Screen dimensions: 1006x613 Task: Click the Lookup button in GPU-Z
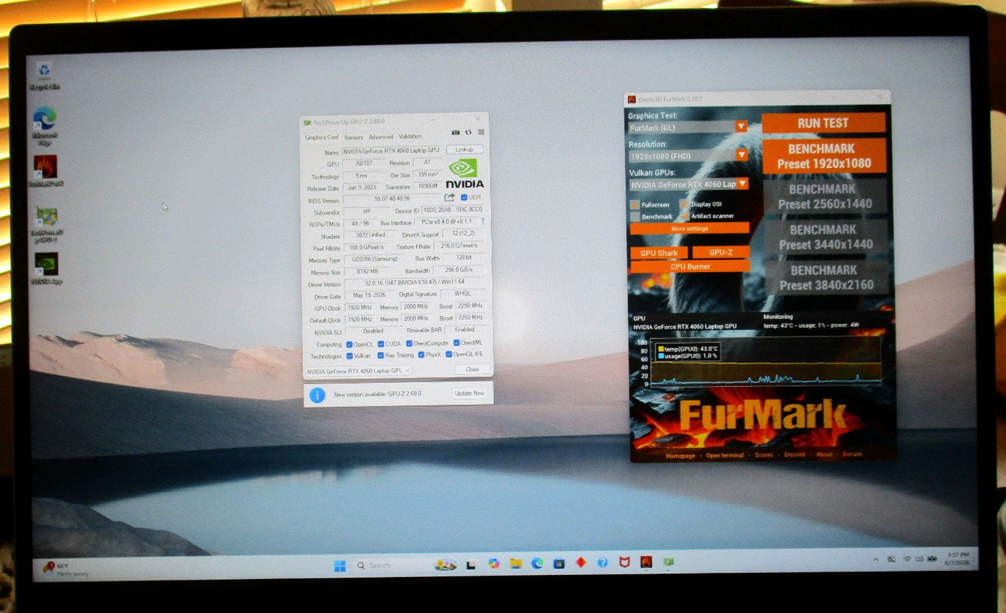pos(464,149)
